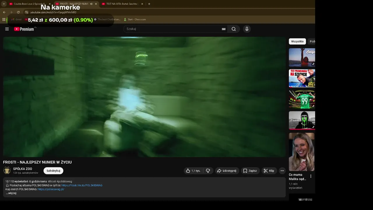This screenshot has width=373, height=210.
Task: Open the on-screen keyboard icon in search
Action: (224, 29)
